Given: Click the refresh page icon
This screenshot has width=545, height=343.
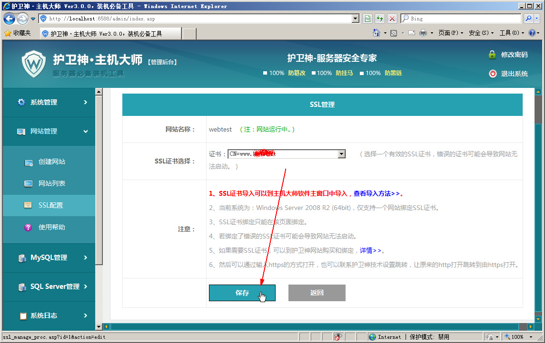Looking at the screenshot, I should pyautogui.click(x=379, y=19).
